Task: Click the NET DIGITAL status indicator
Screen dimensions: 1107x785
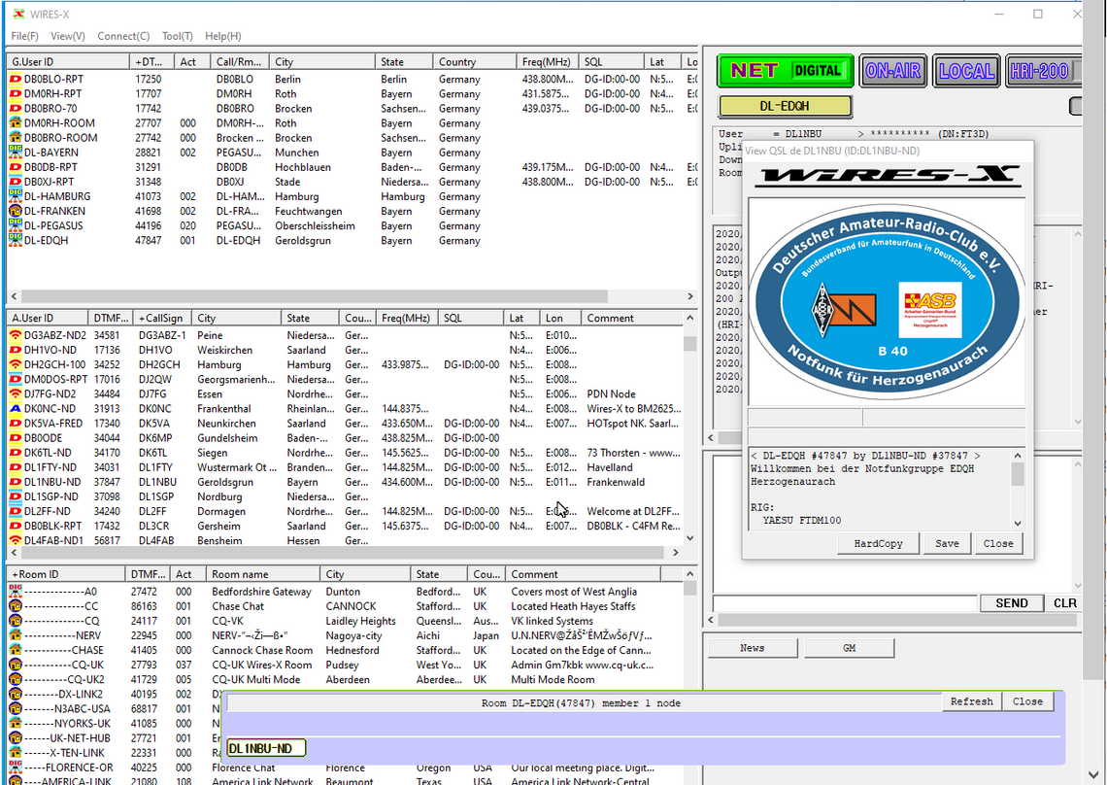Action: (785, 71)
